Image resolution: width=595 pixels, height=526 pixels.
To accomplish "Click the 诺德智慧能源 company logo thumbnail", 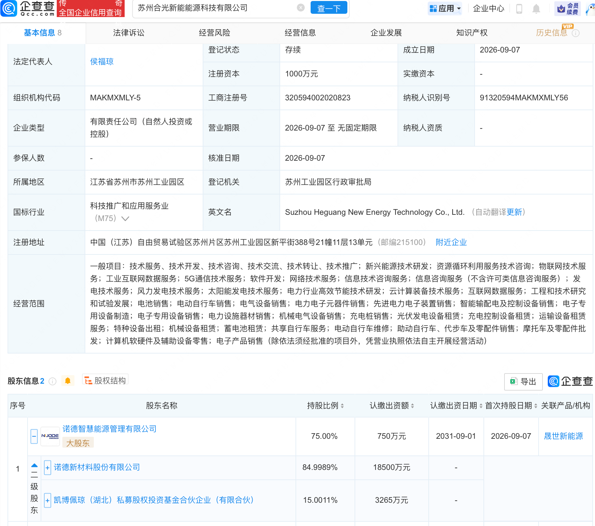I will coord(50,436).
